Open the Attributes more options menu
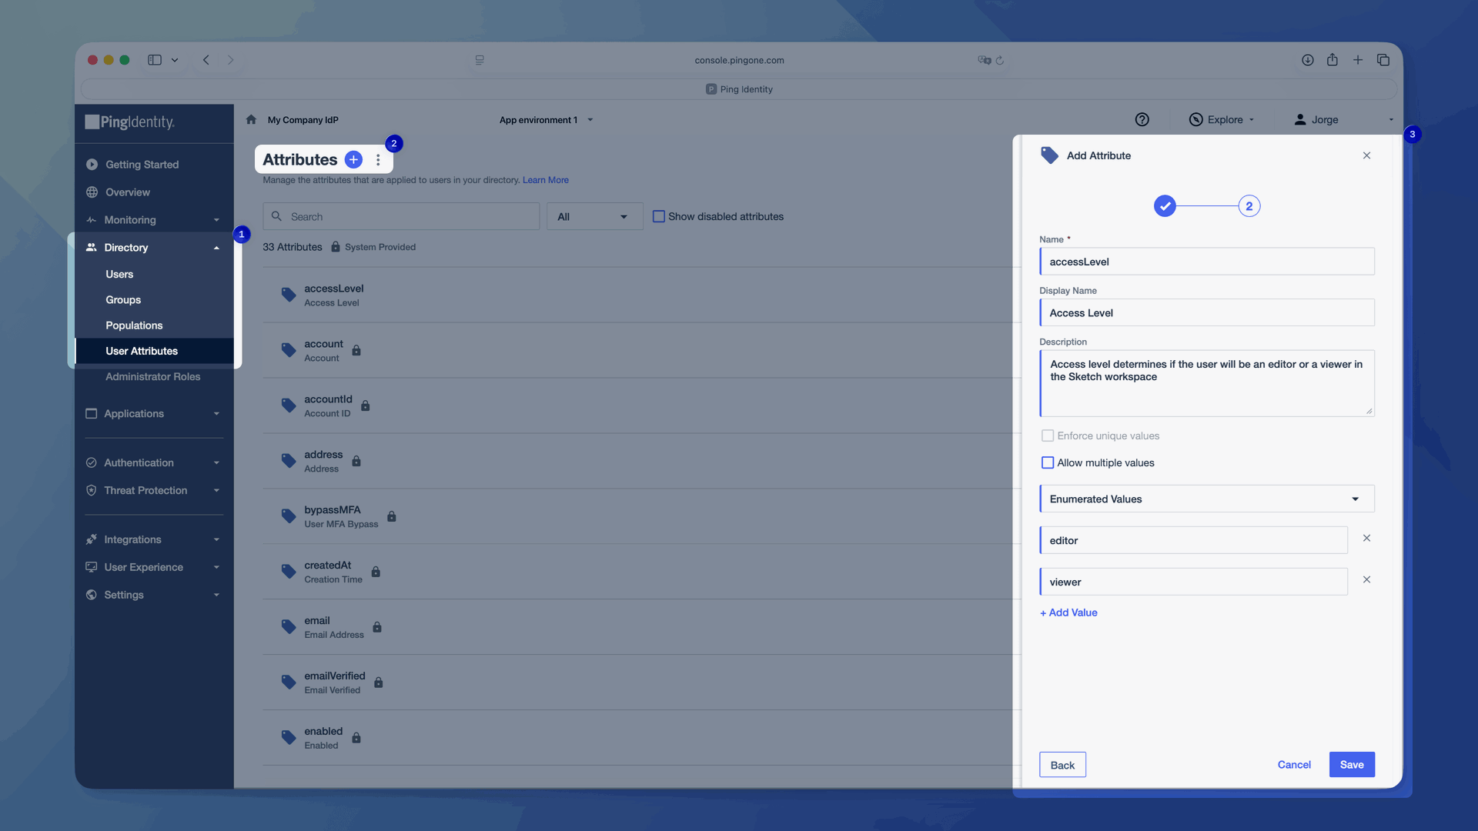This screenshot has width=1478, height=831. [378, 159]
